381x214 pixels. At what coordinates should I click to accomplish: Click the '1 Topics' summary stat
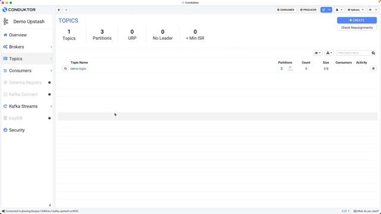[x=69, y=35]
